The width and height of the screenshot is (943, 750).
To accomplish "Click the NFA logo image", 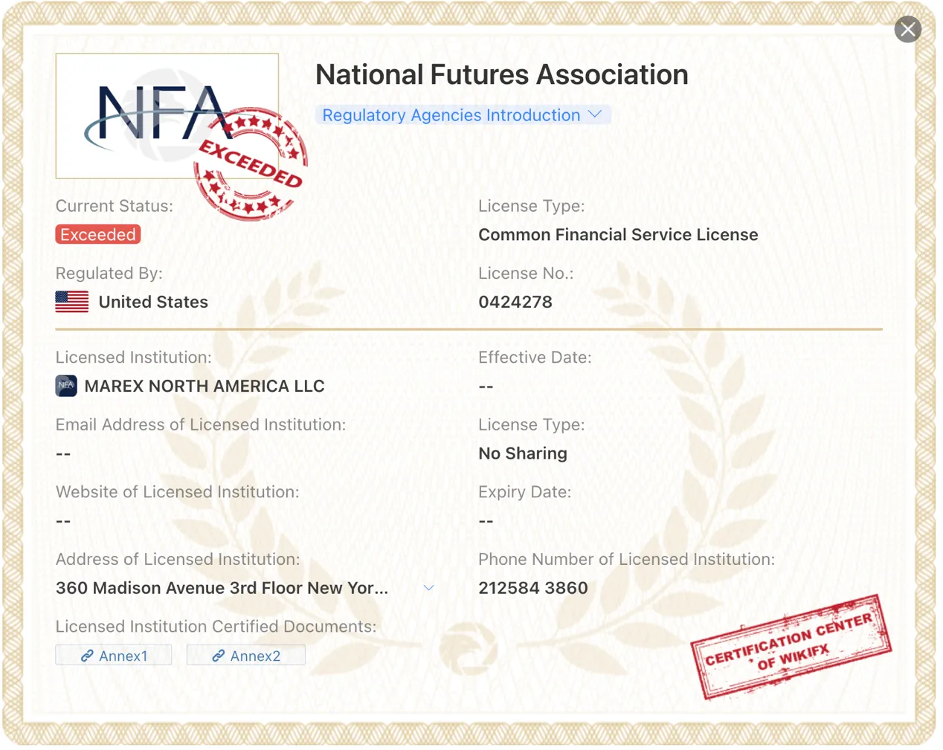I will (167, 116).
